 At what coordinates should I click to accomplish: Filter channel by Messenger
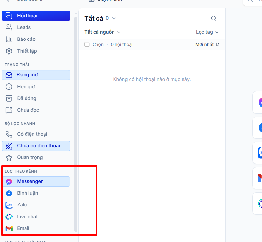[x=37, y=182]
